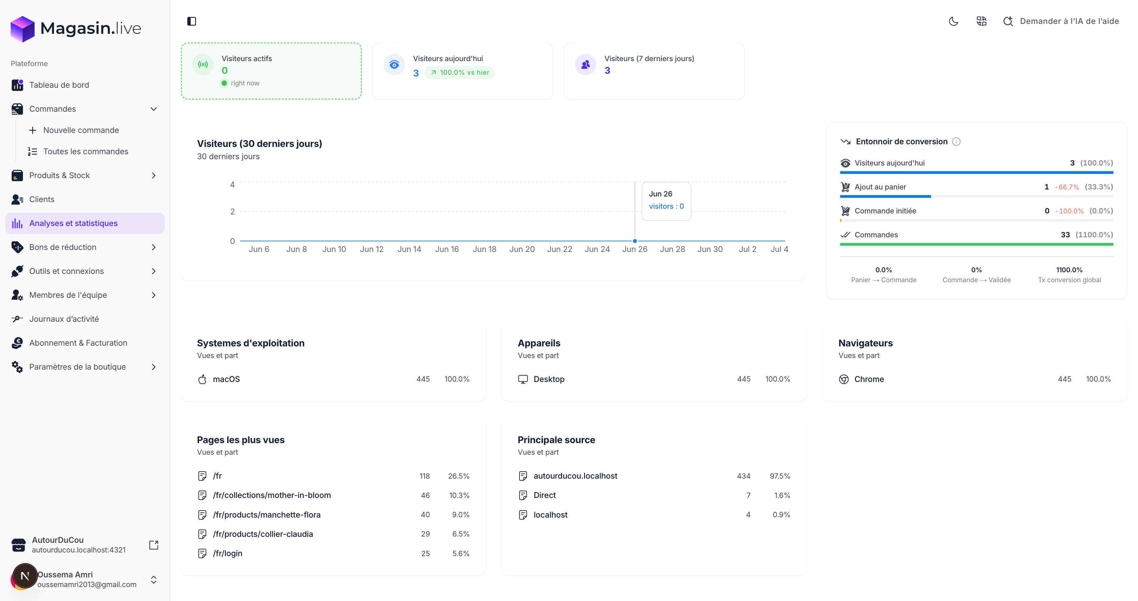Open the language translation icon
The height and width of the screenshot is (601, 1138).
pyautogui.click(x=981, y=21)
